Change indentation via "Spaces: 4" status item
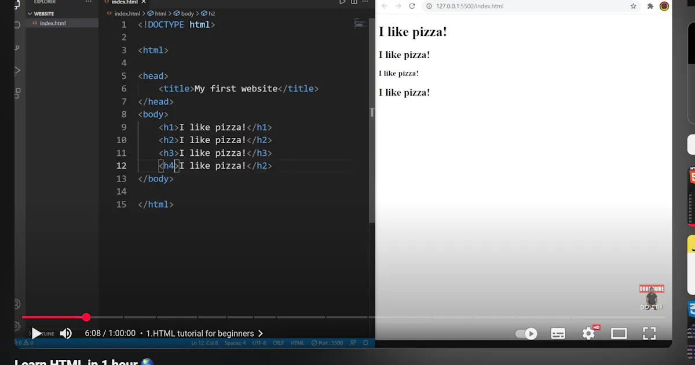695x365 pixels. point(235,343)
